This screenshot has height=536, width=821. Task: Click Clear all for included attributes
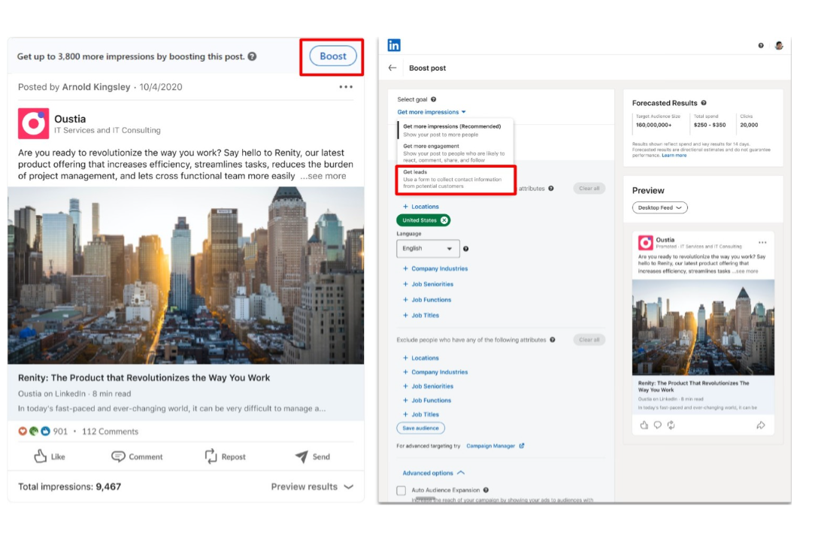[x=589, y=189]
